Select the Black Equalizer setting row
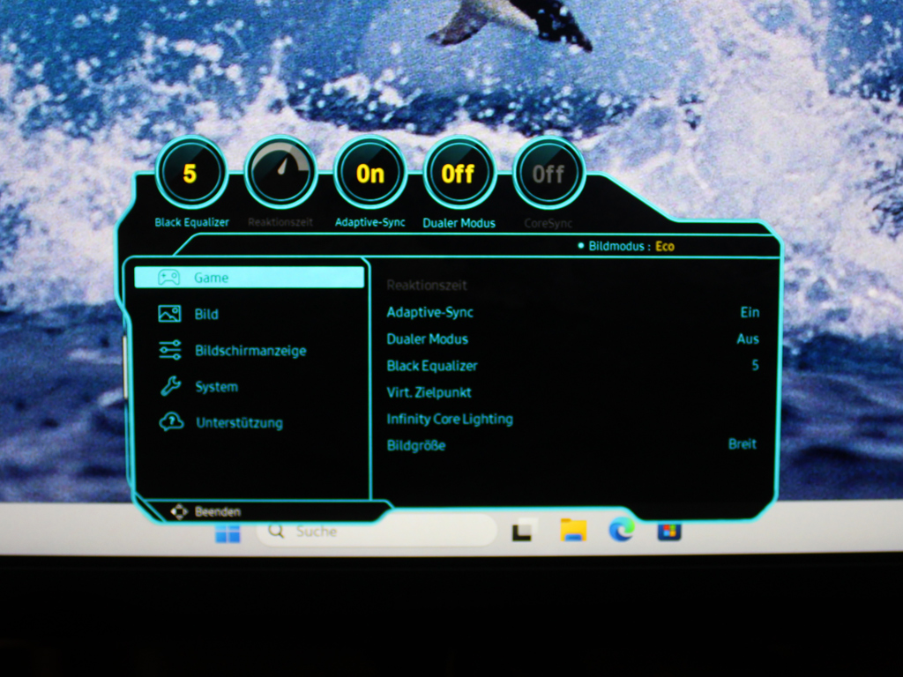The image size is (903, 677). pyautogui.click(x=573, y=366)
